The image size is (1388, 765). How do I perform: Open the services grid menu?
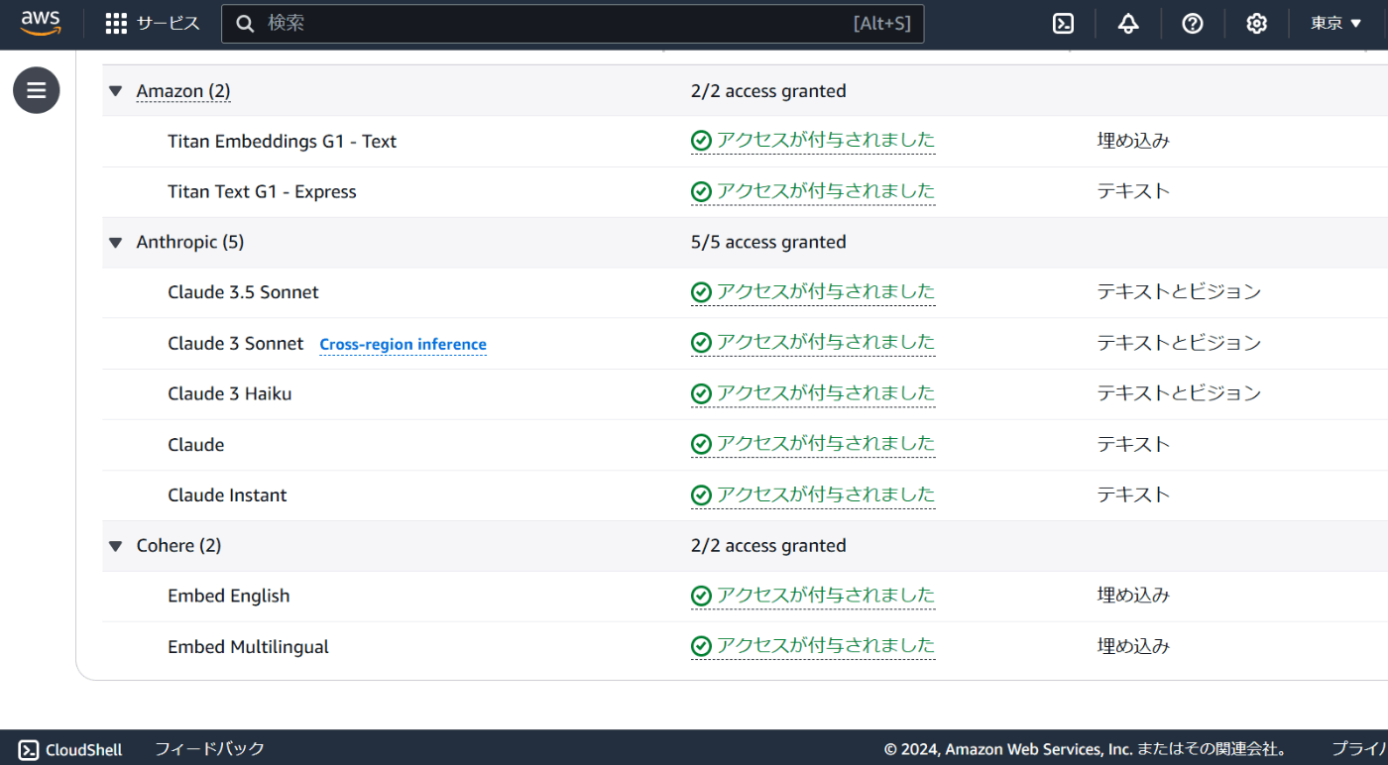tap(116, 24)
